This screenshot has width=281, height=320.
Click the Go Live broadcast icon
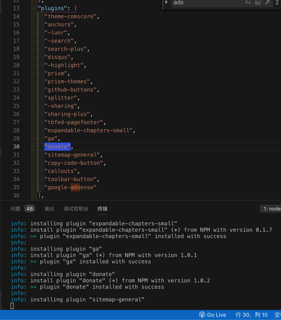click(x=202, y=315)
